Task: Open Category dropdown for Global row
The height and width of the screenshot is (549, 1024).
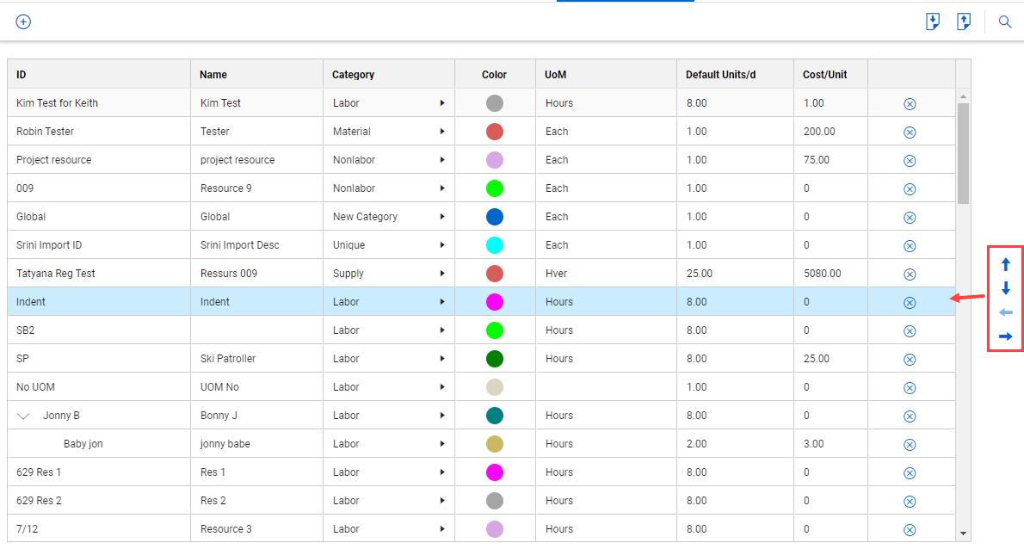Action: point(442,217)
